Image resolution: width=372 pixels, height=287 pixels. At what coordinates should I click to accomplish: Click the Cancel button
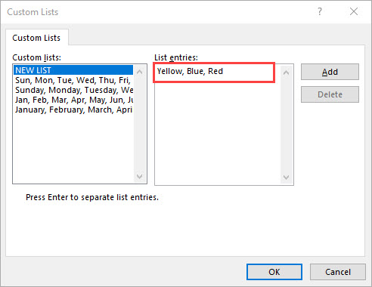pos(338,272)
